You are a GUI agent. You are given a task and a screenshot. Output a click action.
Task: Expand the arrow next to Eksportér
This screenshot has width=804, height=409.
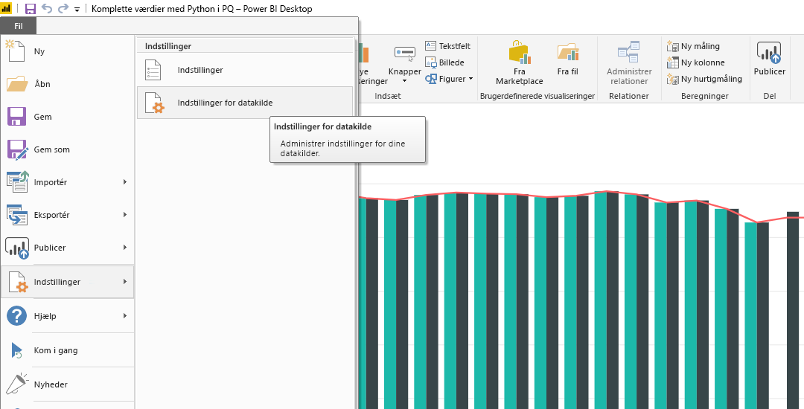pos(125,214)
